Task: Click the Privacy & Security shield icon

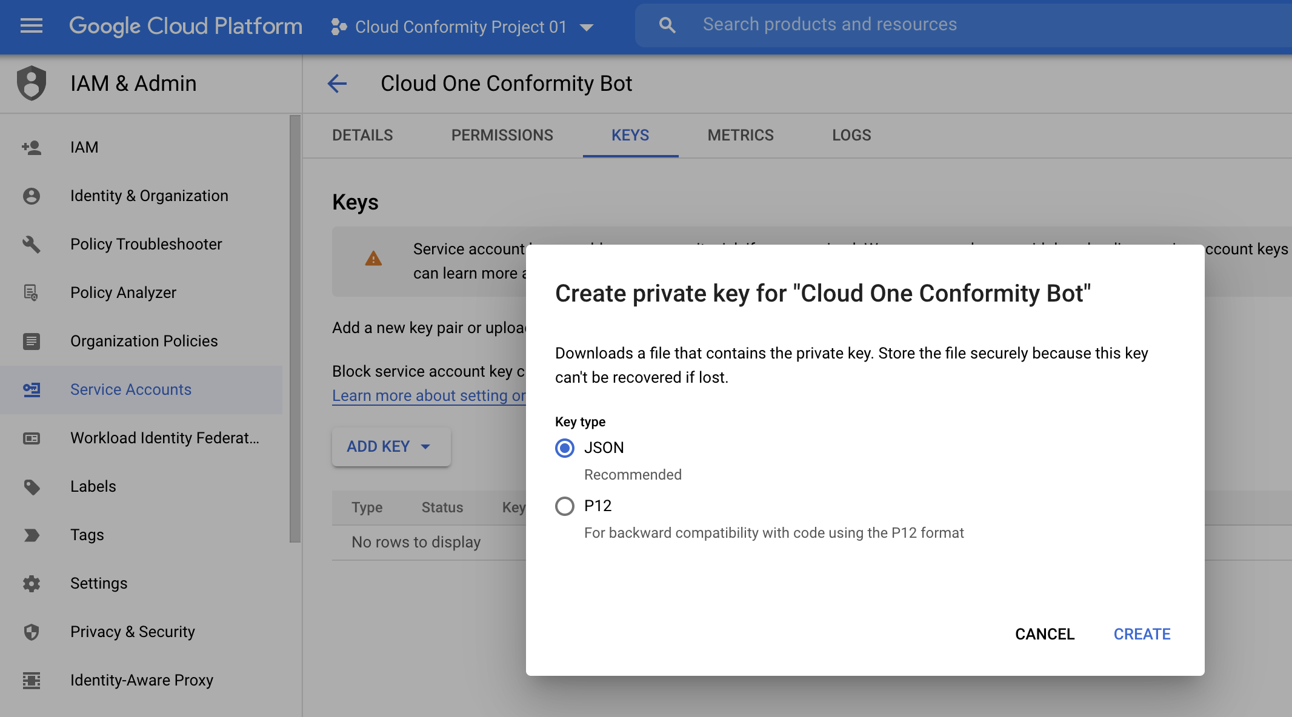Action: pyautogui.click(x=31, y=632)
